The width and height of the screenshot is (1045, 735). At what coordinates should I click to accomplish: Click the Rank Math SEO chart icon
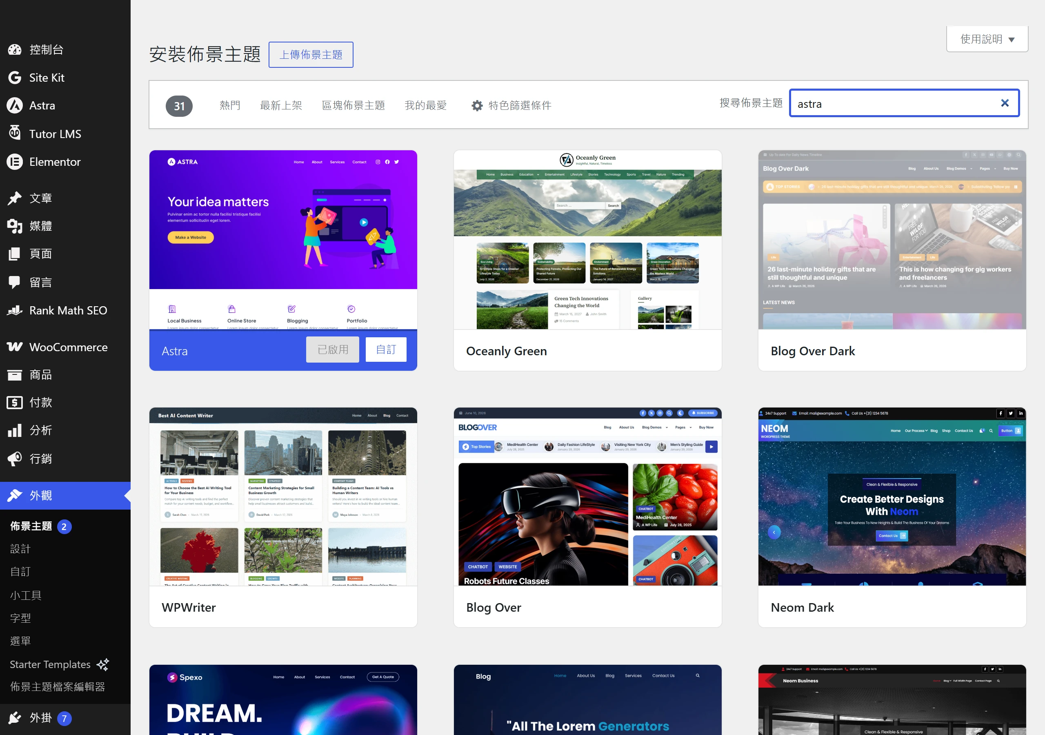coord(15,311)
